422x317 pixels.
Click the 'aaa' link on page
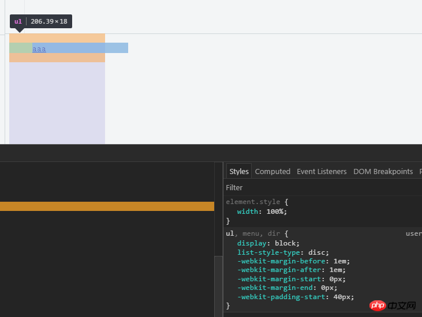39,49
